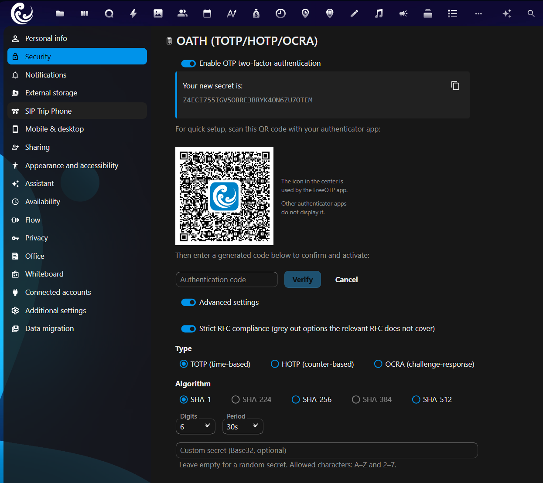Image resolution: width=543 pixels, height=483 pixels.
Task: Open the Music note icon
Action: point(379,14)
